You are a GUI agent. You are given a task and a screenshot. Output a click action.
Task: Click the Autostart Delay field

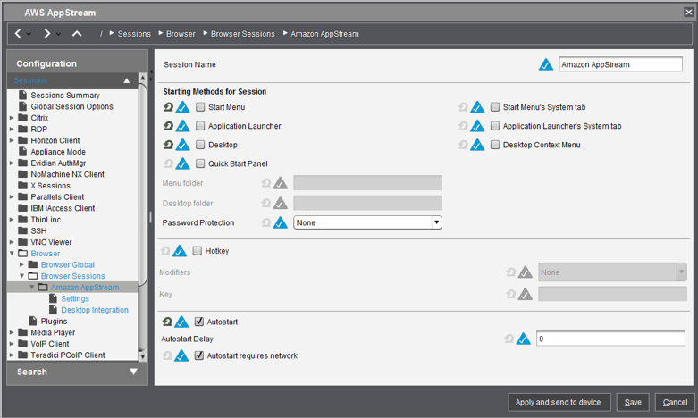pyautogui.click(x=610, y=339)
